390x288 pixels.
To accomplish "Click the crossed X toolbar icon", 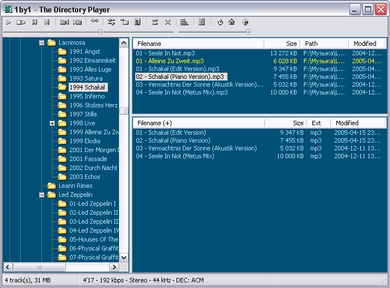I will tap(168, 22).
